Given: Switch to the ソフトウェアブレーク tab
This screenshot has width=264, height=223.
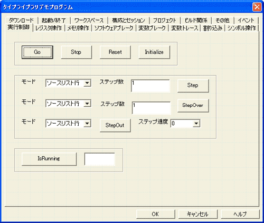Looking at the screenshot, I should (x=114, y=28).
